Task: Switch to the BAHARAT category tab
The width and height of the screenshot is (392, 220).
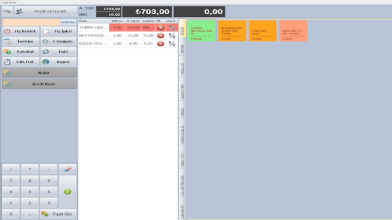Action: (x=182, y=209)
